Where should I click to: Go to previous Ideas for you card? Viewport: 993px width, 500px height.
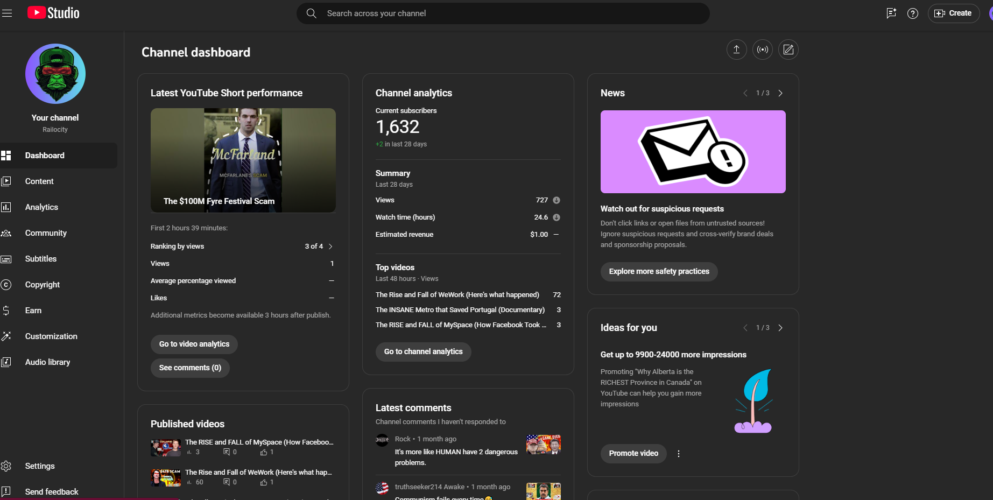(745, 328)
